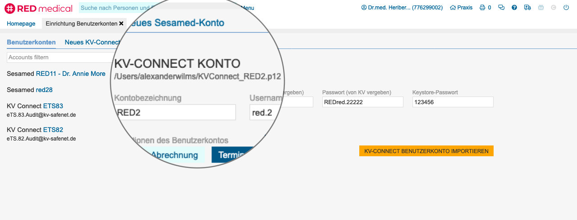Viewport: 577px width, 220px height.
Task: Open the help question mark icon
Action: 514,8
